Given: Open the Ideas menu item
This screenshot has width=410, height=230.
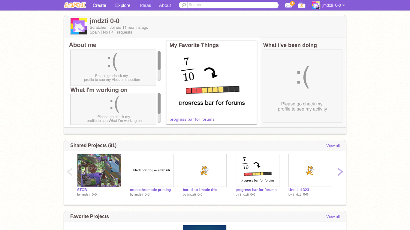Looking at the screenshot, I should (146, 5).
